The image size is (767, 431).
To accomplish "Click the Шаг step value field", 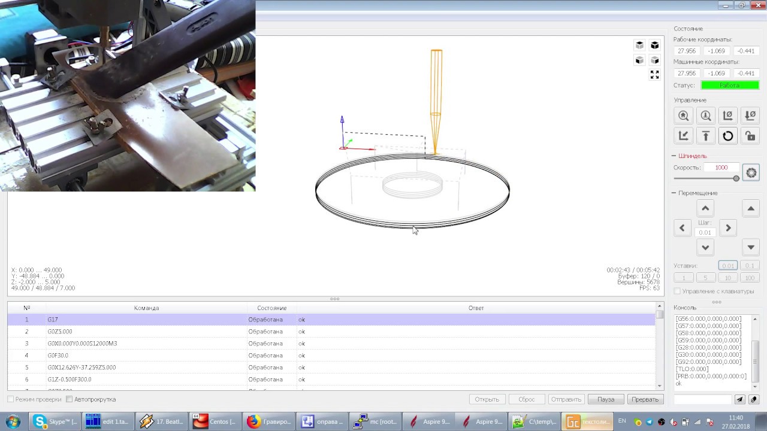I will pos(705,232).
